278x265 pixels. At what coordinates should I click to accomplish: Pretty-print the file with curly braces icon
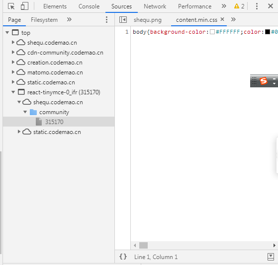pos(123,257)
